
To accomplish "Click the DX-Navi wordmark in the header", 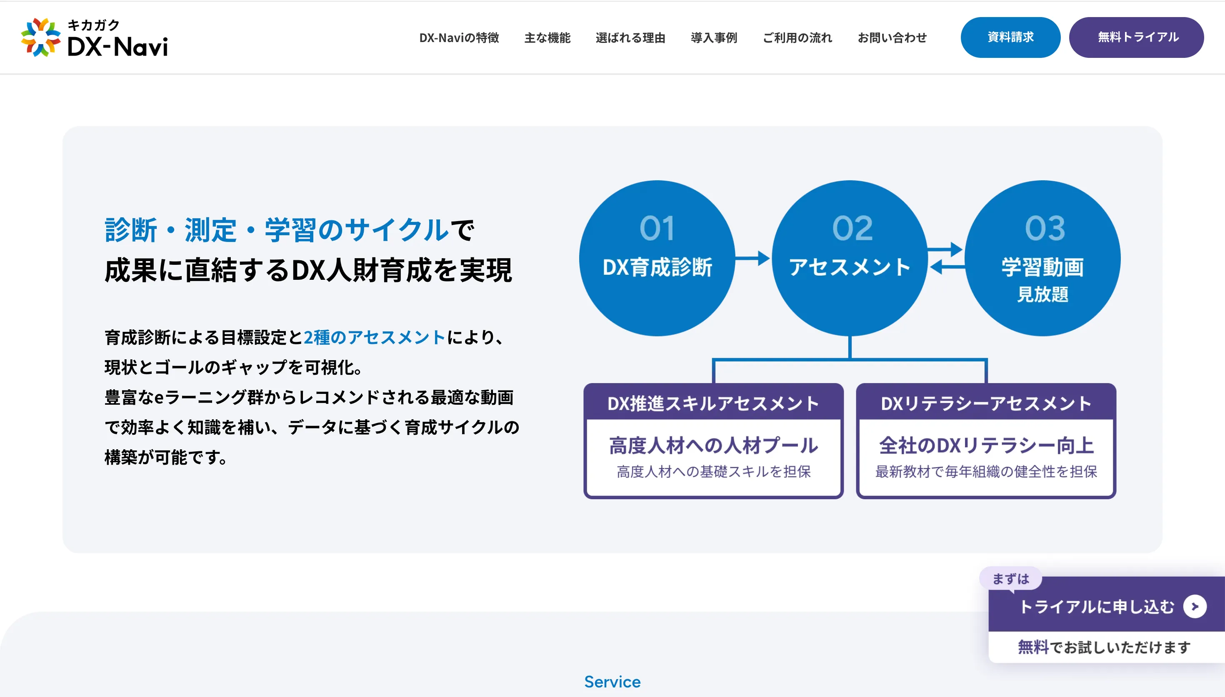I will tap(118, 47).
